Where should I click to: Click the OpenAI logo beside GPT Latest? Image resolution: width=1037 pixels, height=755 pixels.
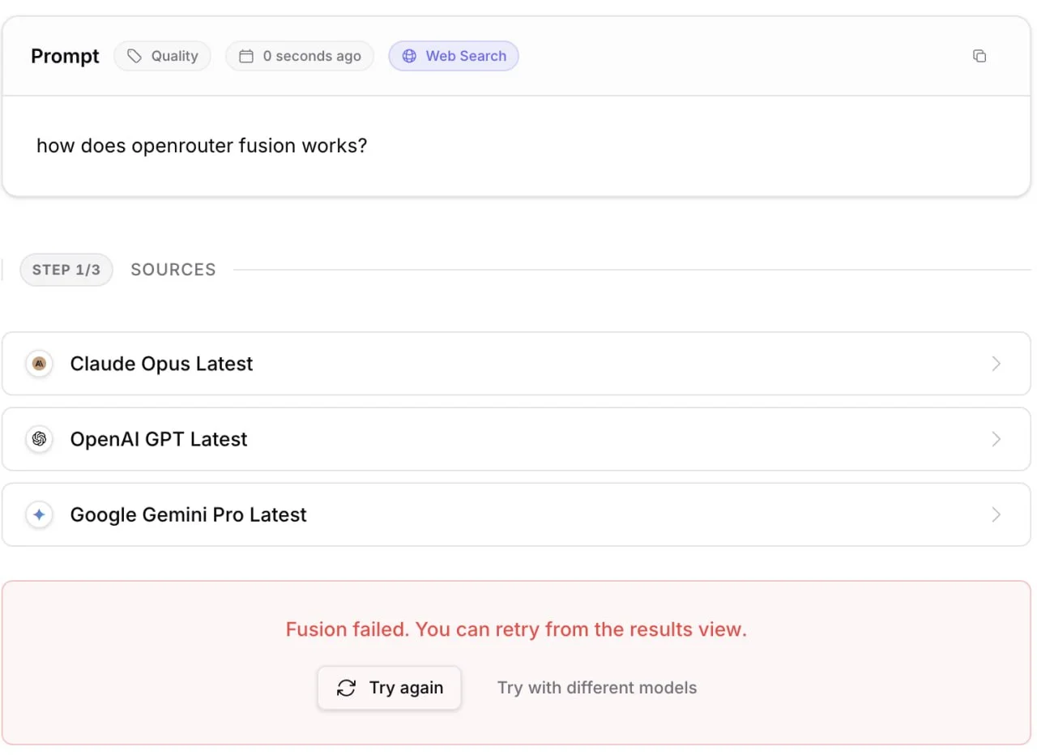click(x=39, y=439)
